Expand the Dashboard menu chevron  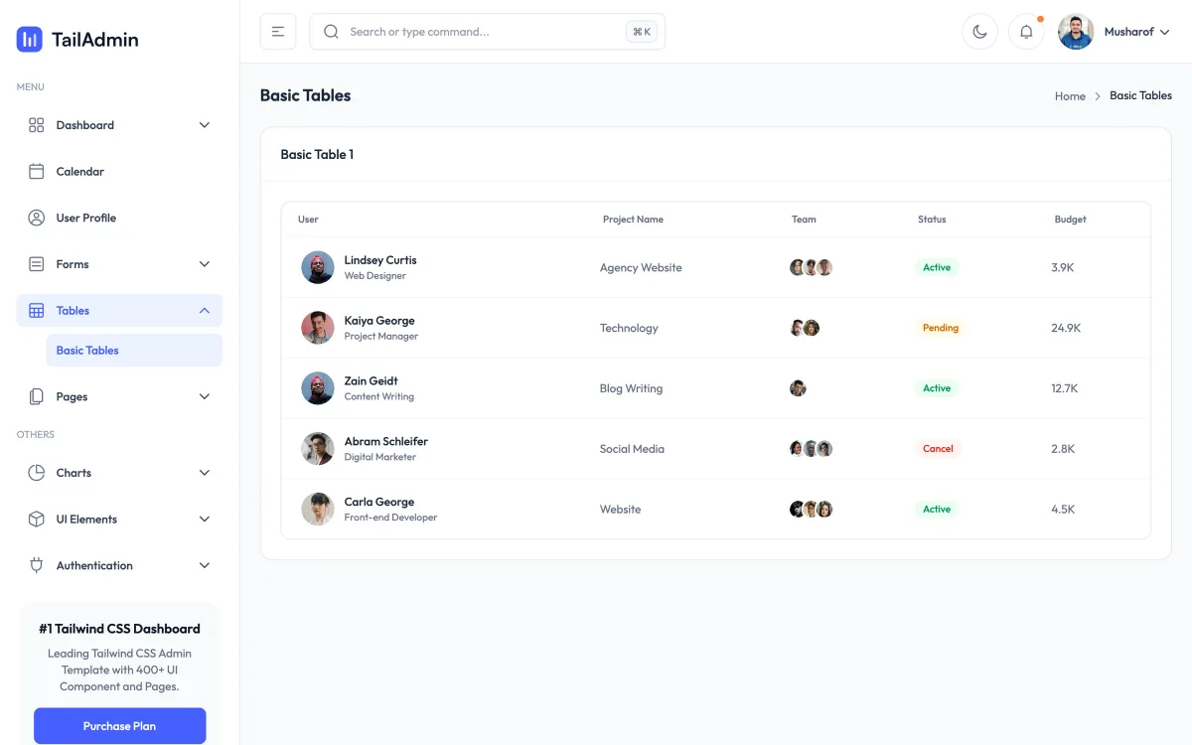(x=205, y=125)
